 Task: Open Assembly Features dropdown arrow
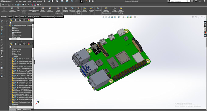pyautogui.click(x=66, y=14)
